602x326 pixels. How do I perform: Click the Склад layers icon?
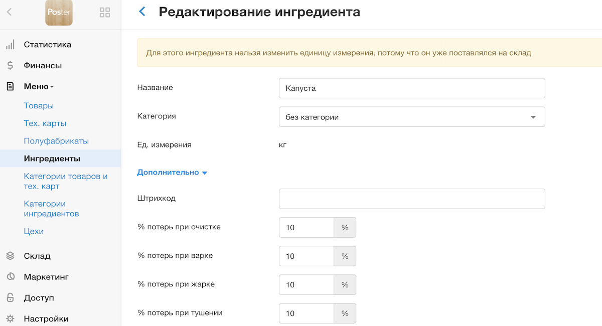tap(10, 256)
